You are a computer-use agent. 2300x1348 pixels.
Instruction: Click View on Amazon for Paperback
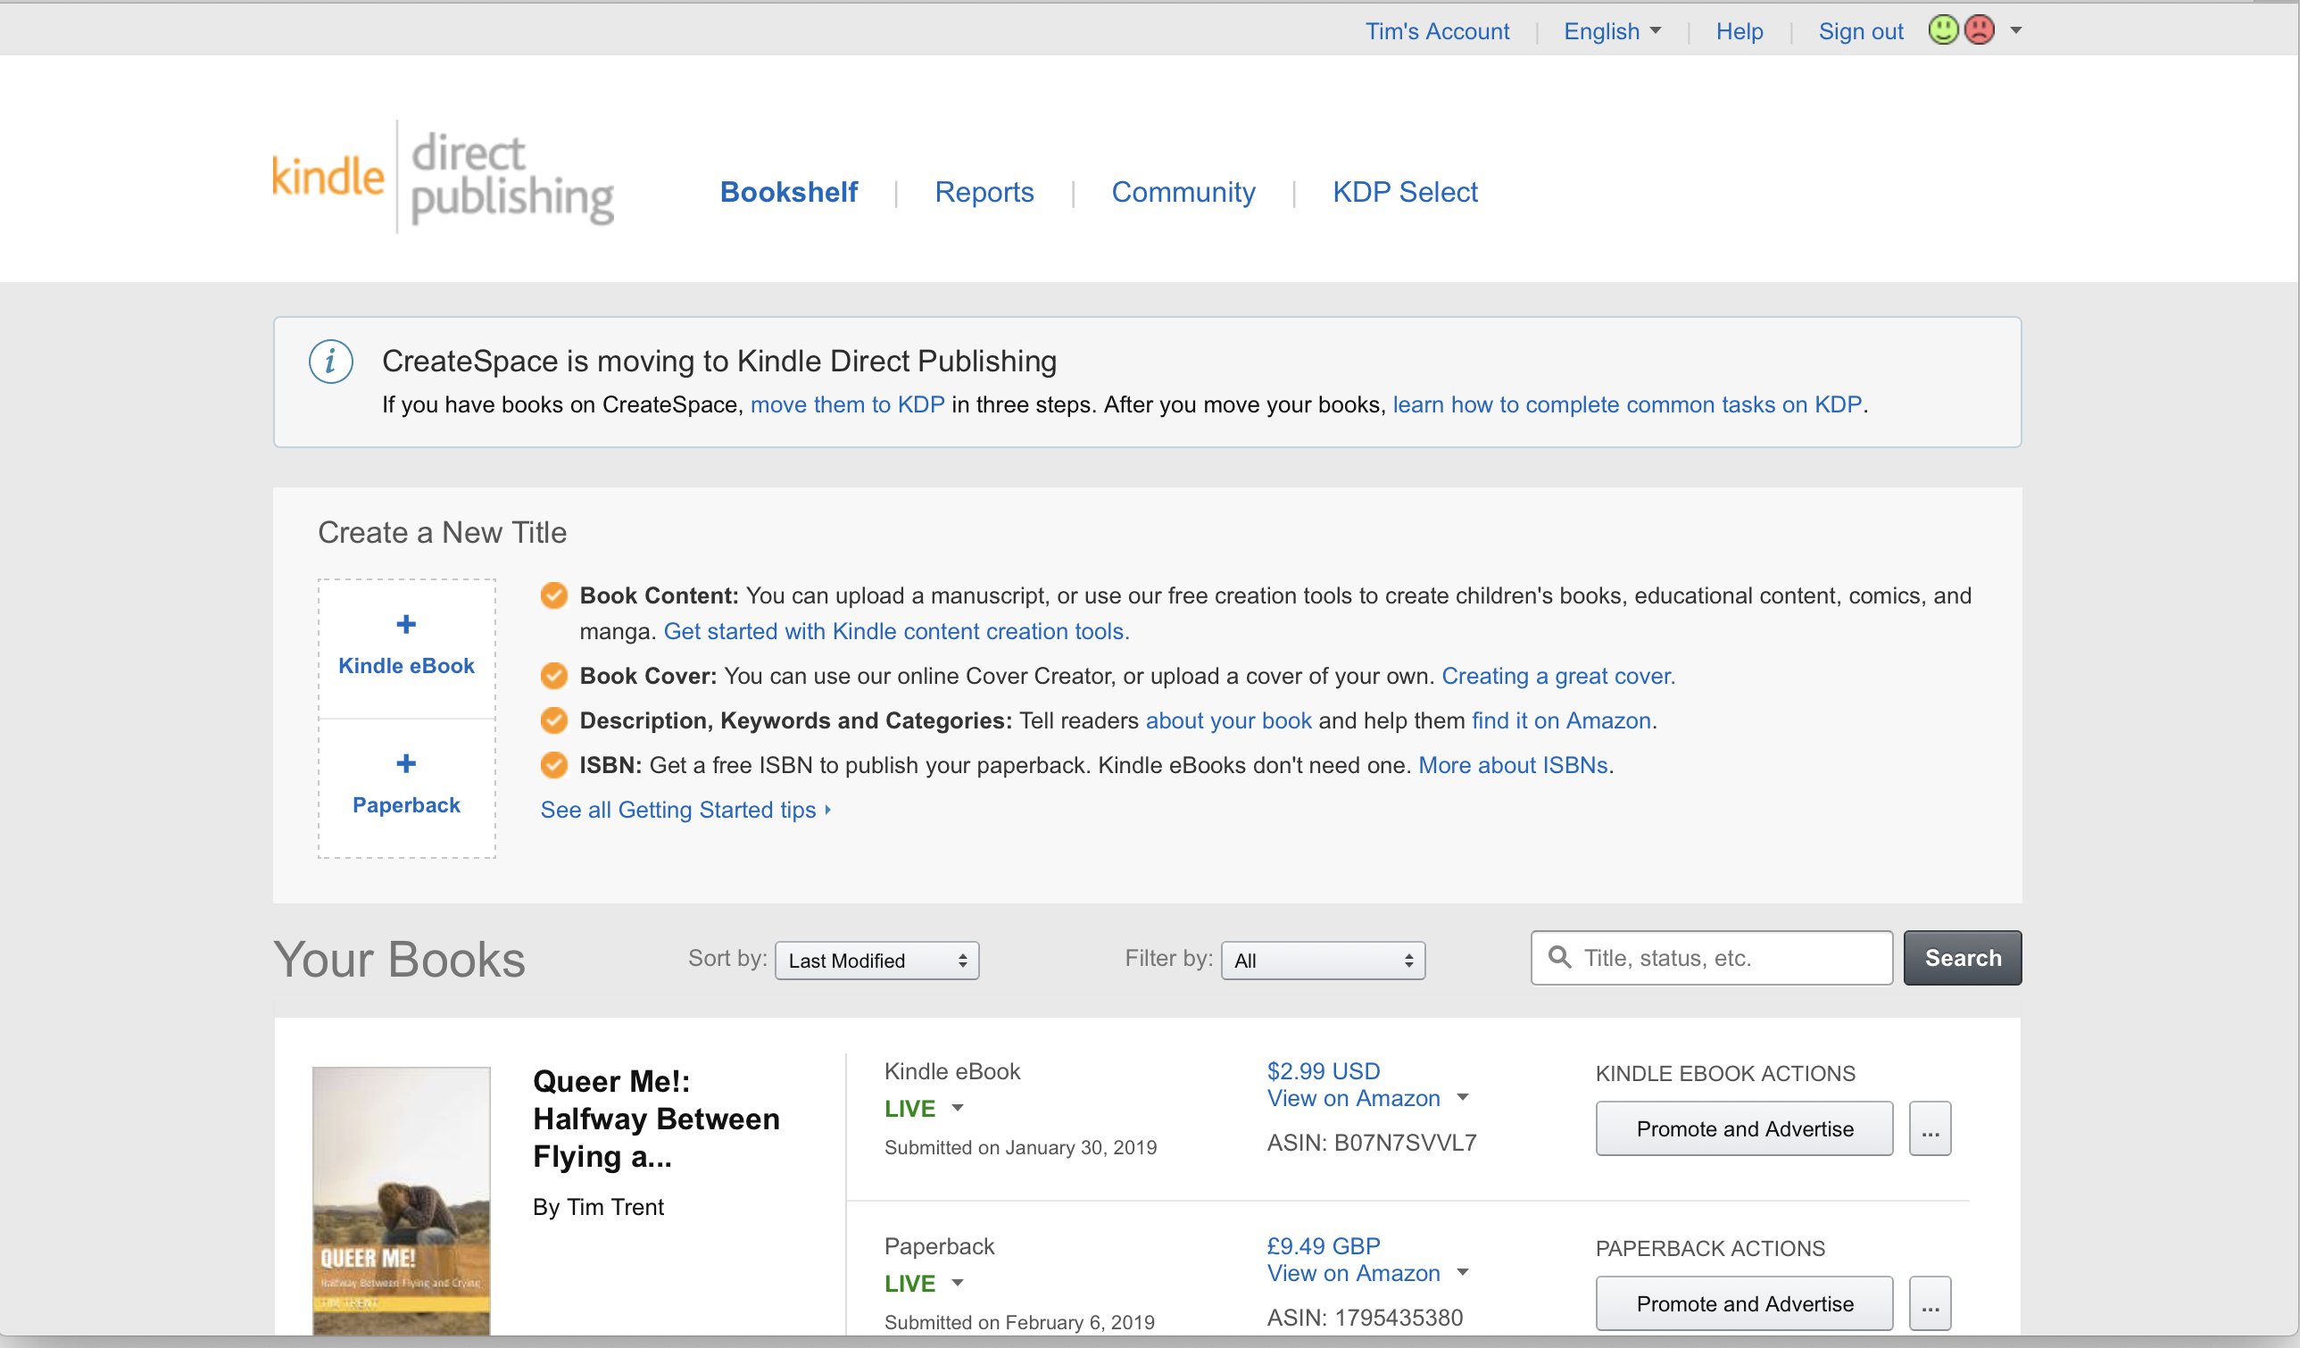(x=1354, y=1273)
